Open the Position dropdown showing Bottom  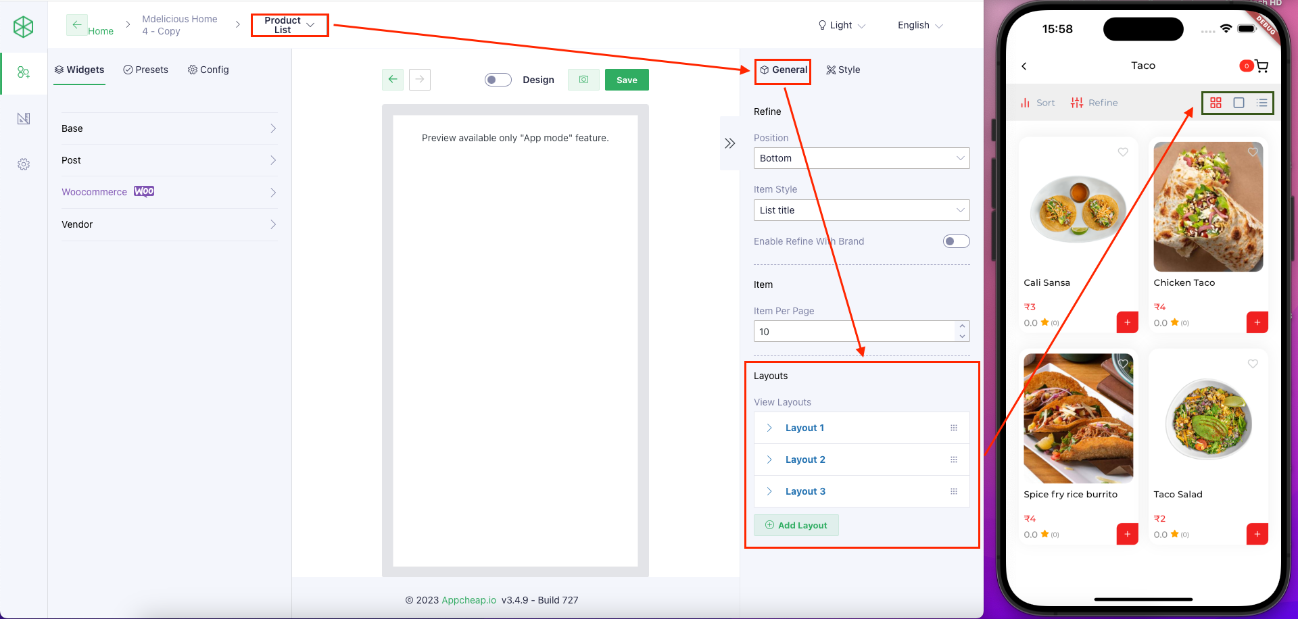point(861,157)
